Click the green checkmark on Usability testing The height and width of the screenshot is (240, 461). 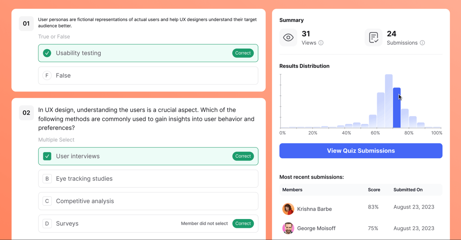click(47, 53)
